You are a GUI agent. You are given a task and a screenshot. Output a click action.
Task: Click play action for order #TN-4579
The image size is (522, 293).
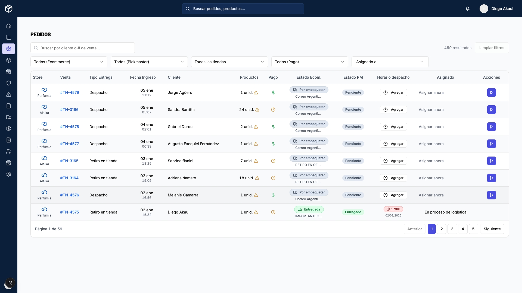(x=491, y=93)
